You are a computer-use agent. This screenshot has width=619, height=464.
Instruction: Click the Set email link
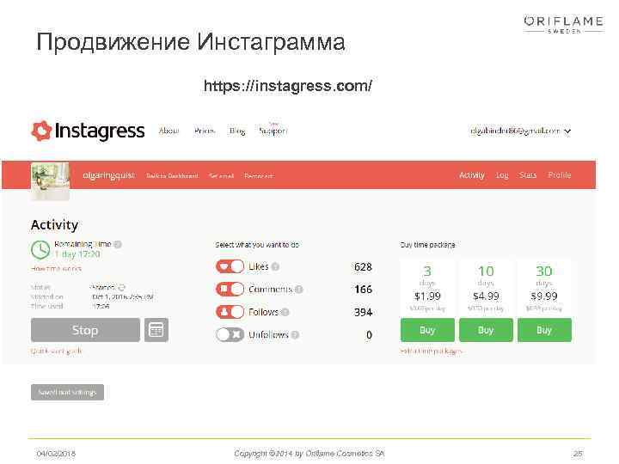tap(222, 176)
